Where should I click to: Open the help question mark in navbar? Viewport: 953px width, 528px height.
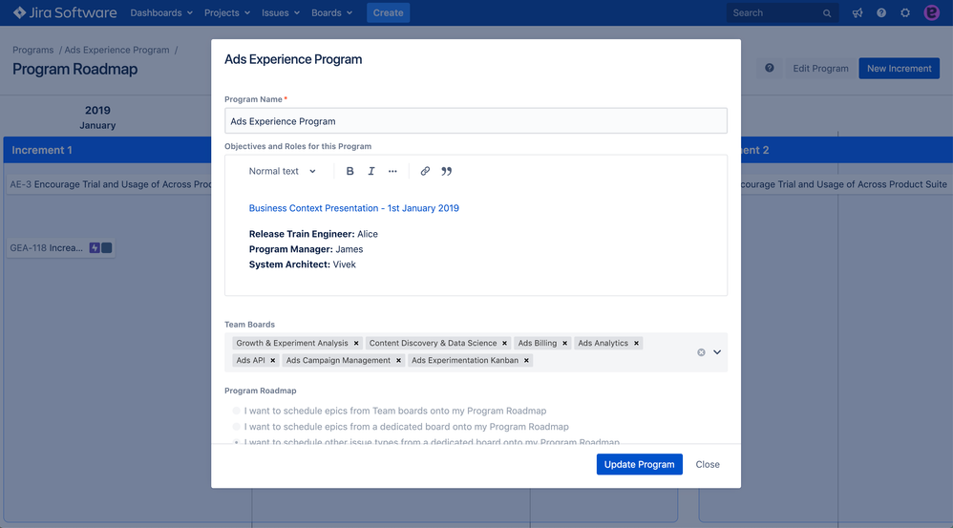[x=881, y=12]
